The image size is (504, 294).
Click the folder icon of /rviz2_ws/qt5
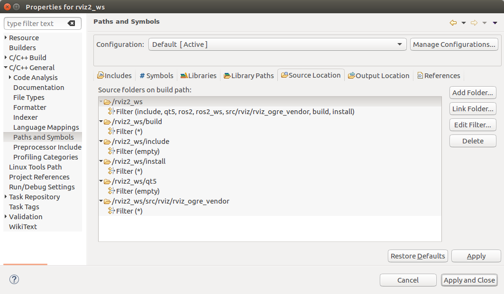pyautogui.click(x=107, y=181)
